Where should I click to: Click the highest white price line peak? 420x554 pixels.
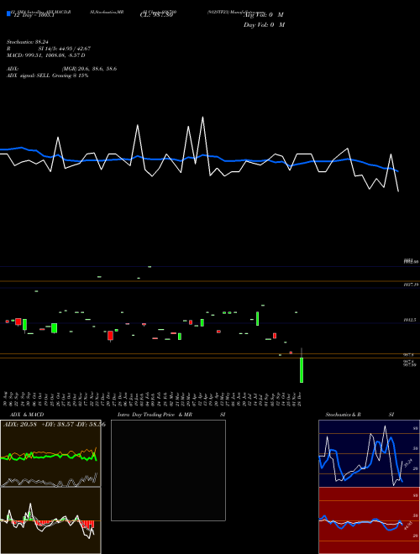[202, 118]
